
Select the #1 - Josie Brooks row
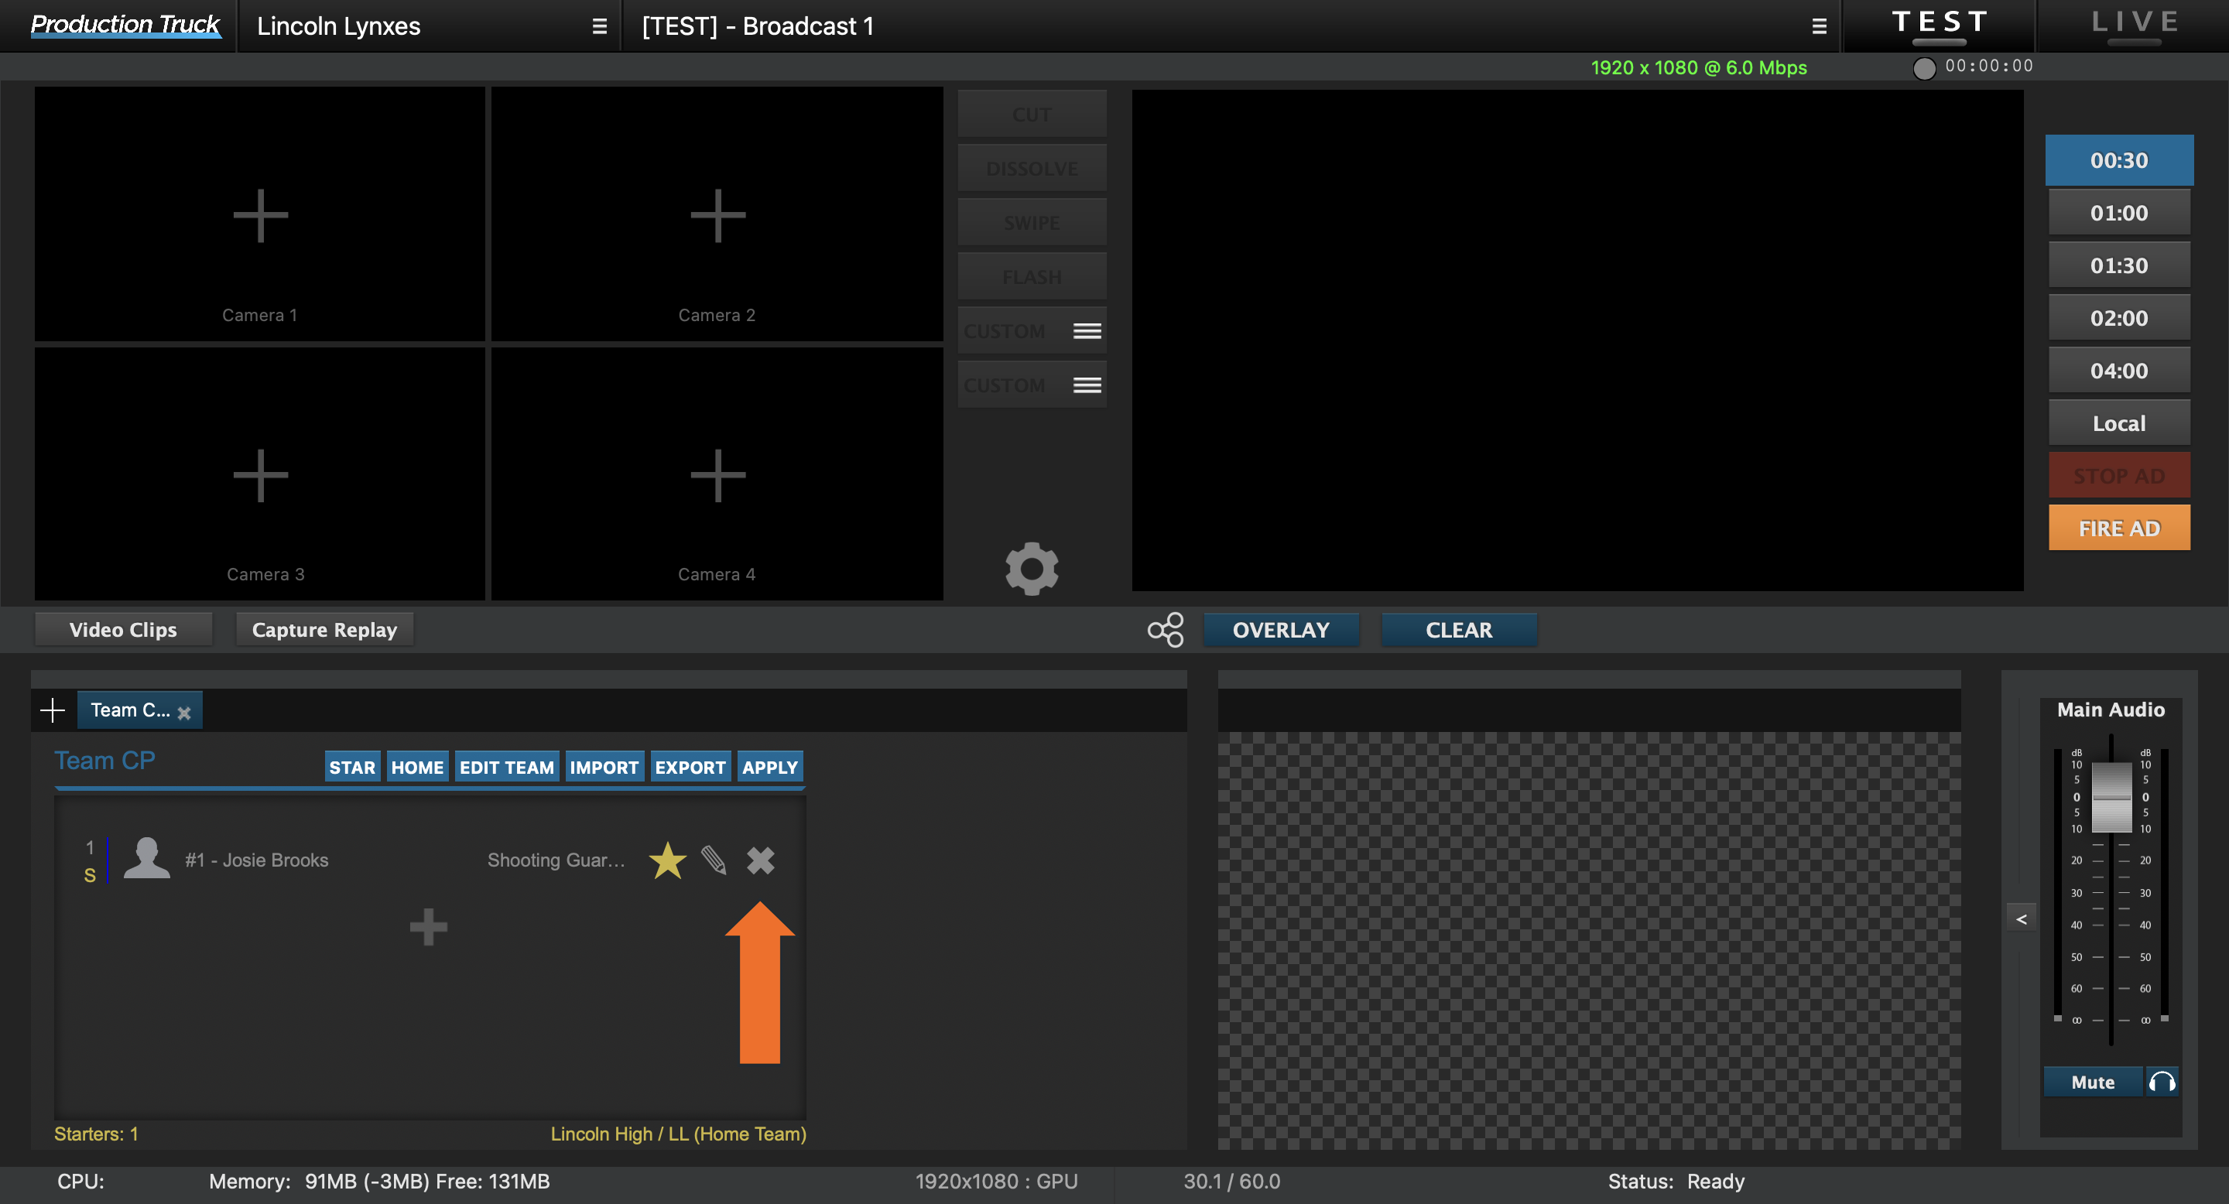point(430,860)
